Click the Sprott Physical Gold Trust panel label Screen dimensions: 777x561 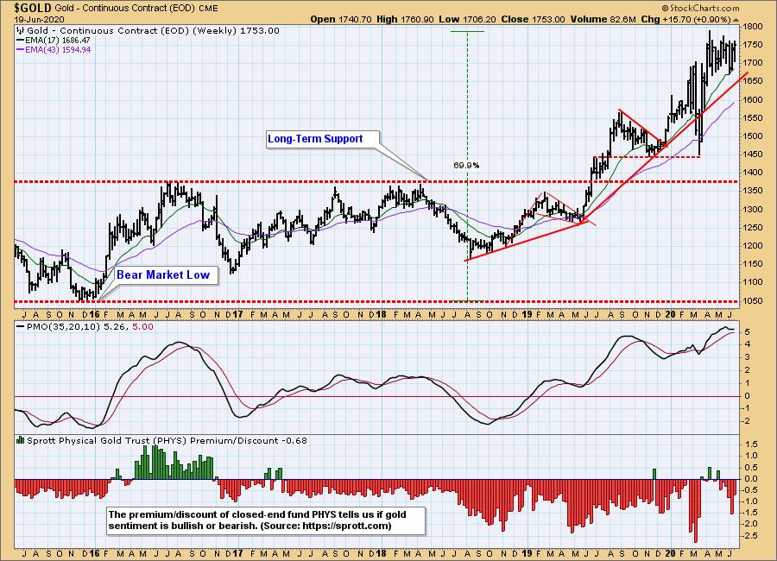pos(167,440)
